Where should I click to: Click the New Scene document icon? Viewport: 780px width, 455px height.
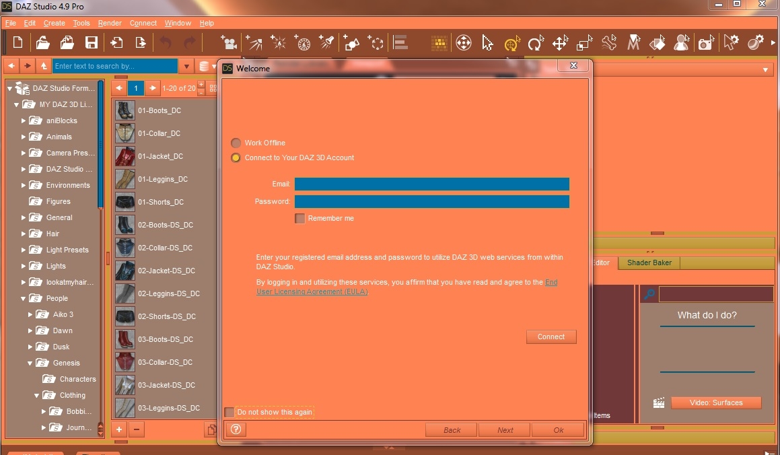tap(18, 43)
